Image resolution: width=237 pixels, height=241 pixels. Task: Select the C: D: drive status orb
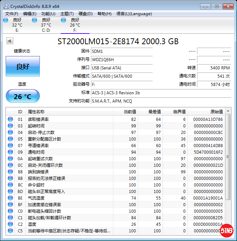(34, 20)
